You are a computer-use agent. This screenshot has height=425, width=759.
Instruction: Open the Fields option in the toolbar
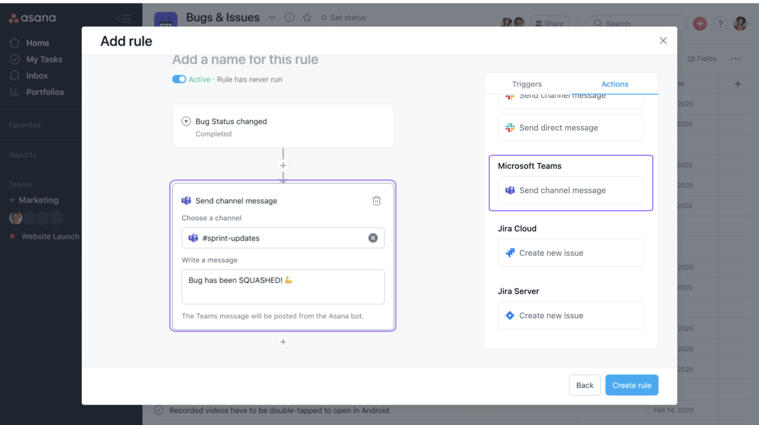click(702, 58)
